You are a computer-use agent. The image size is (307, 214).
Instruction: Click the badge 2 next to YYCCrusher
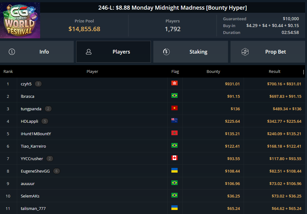click(x=50, y=159)
